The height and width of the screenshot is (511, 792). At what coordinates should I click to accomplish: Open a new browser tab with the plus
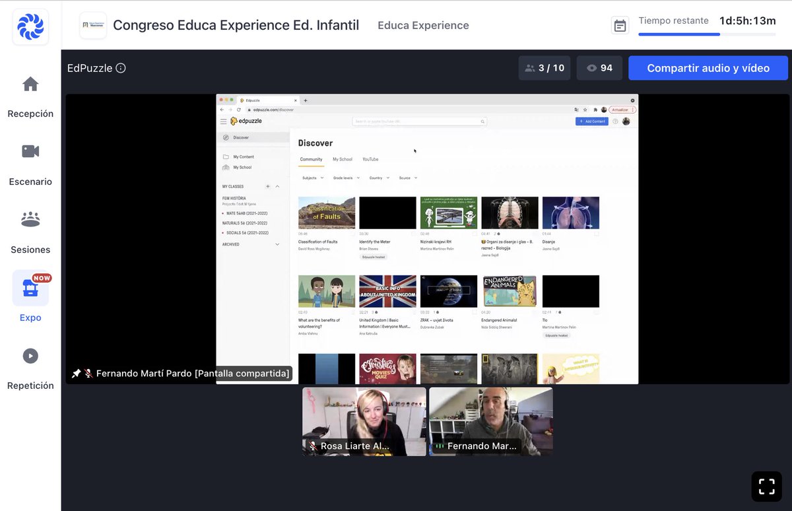306,100
